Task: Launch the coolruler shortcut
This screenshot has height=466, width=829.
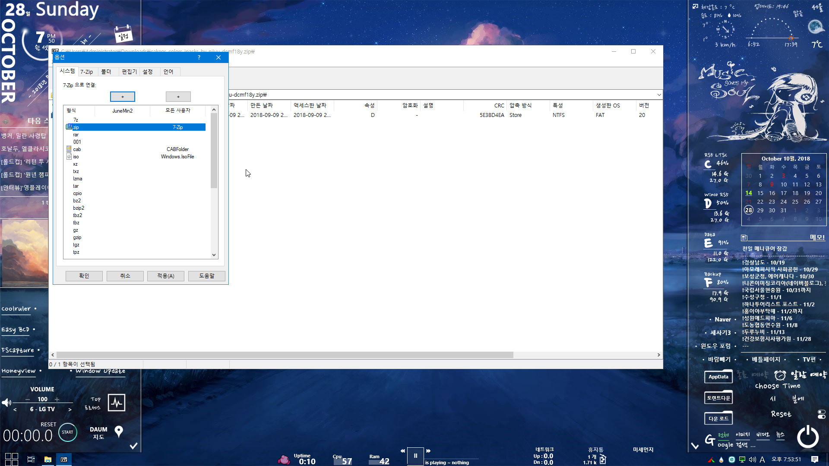Action: point(16,309)
